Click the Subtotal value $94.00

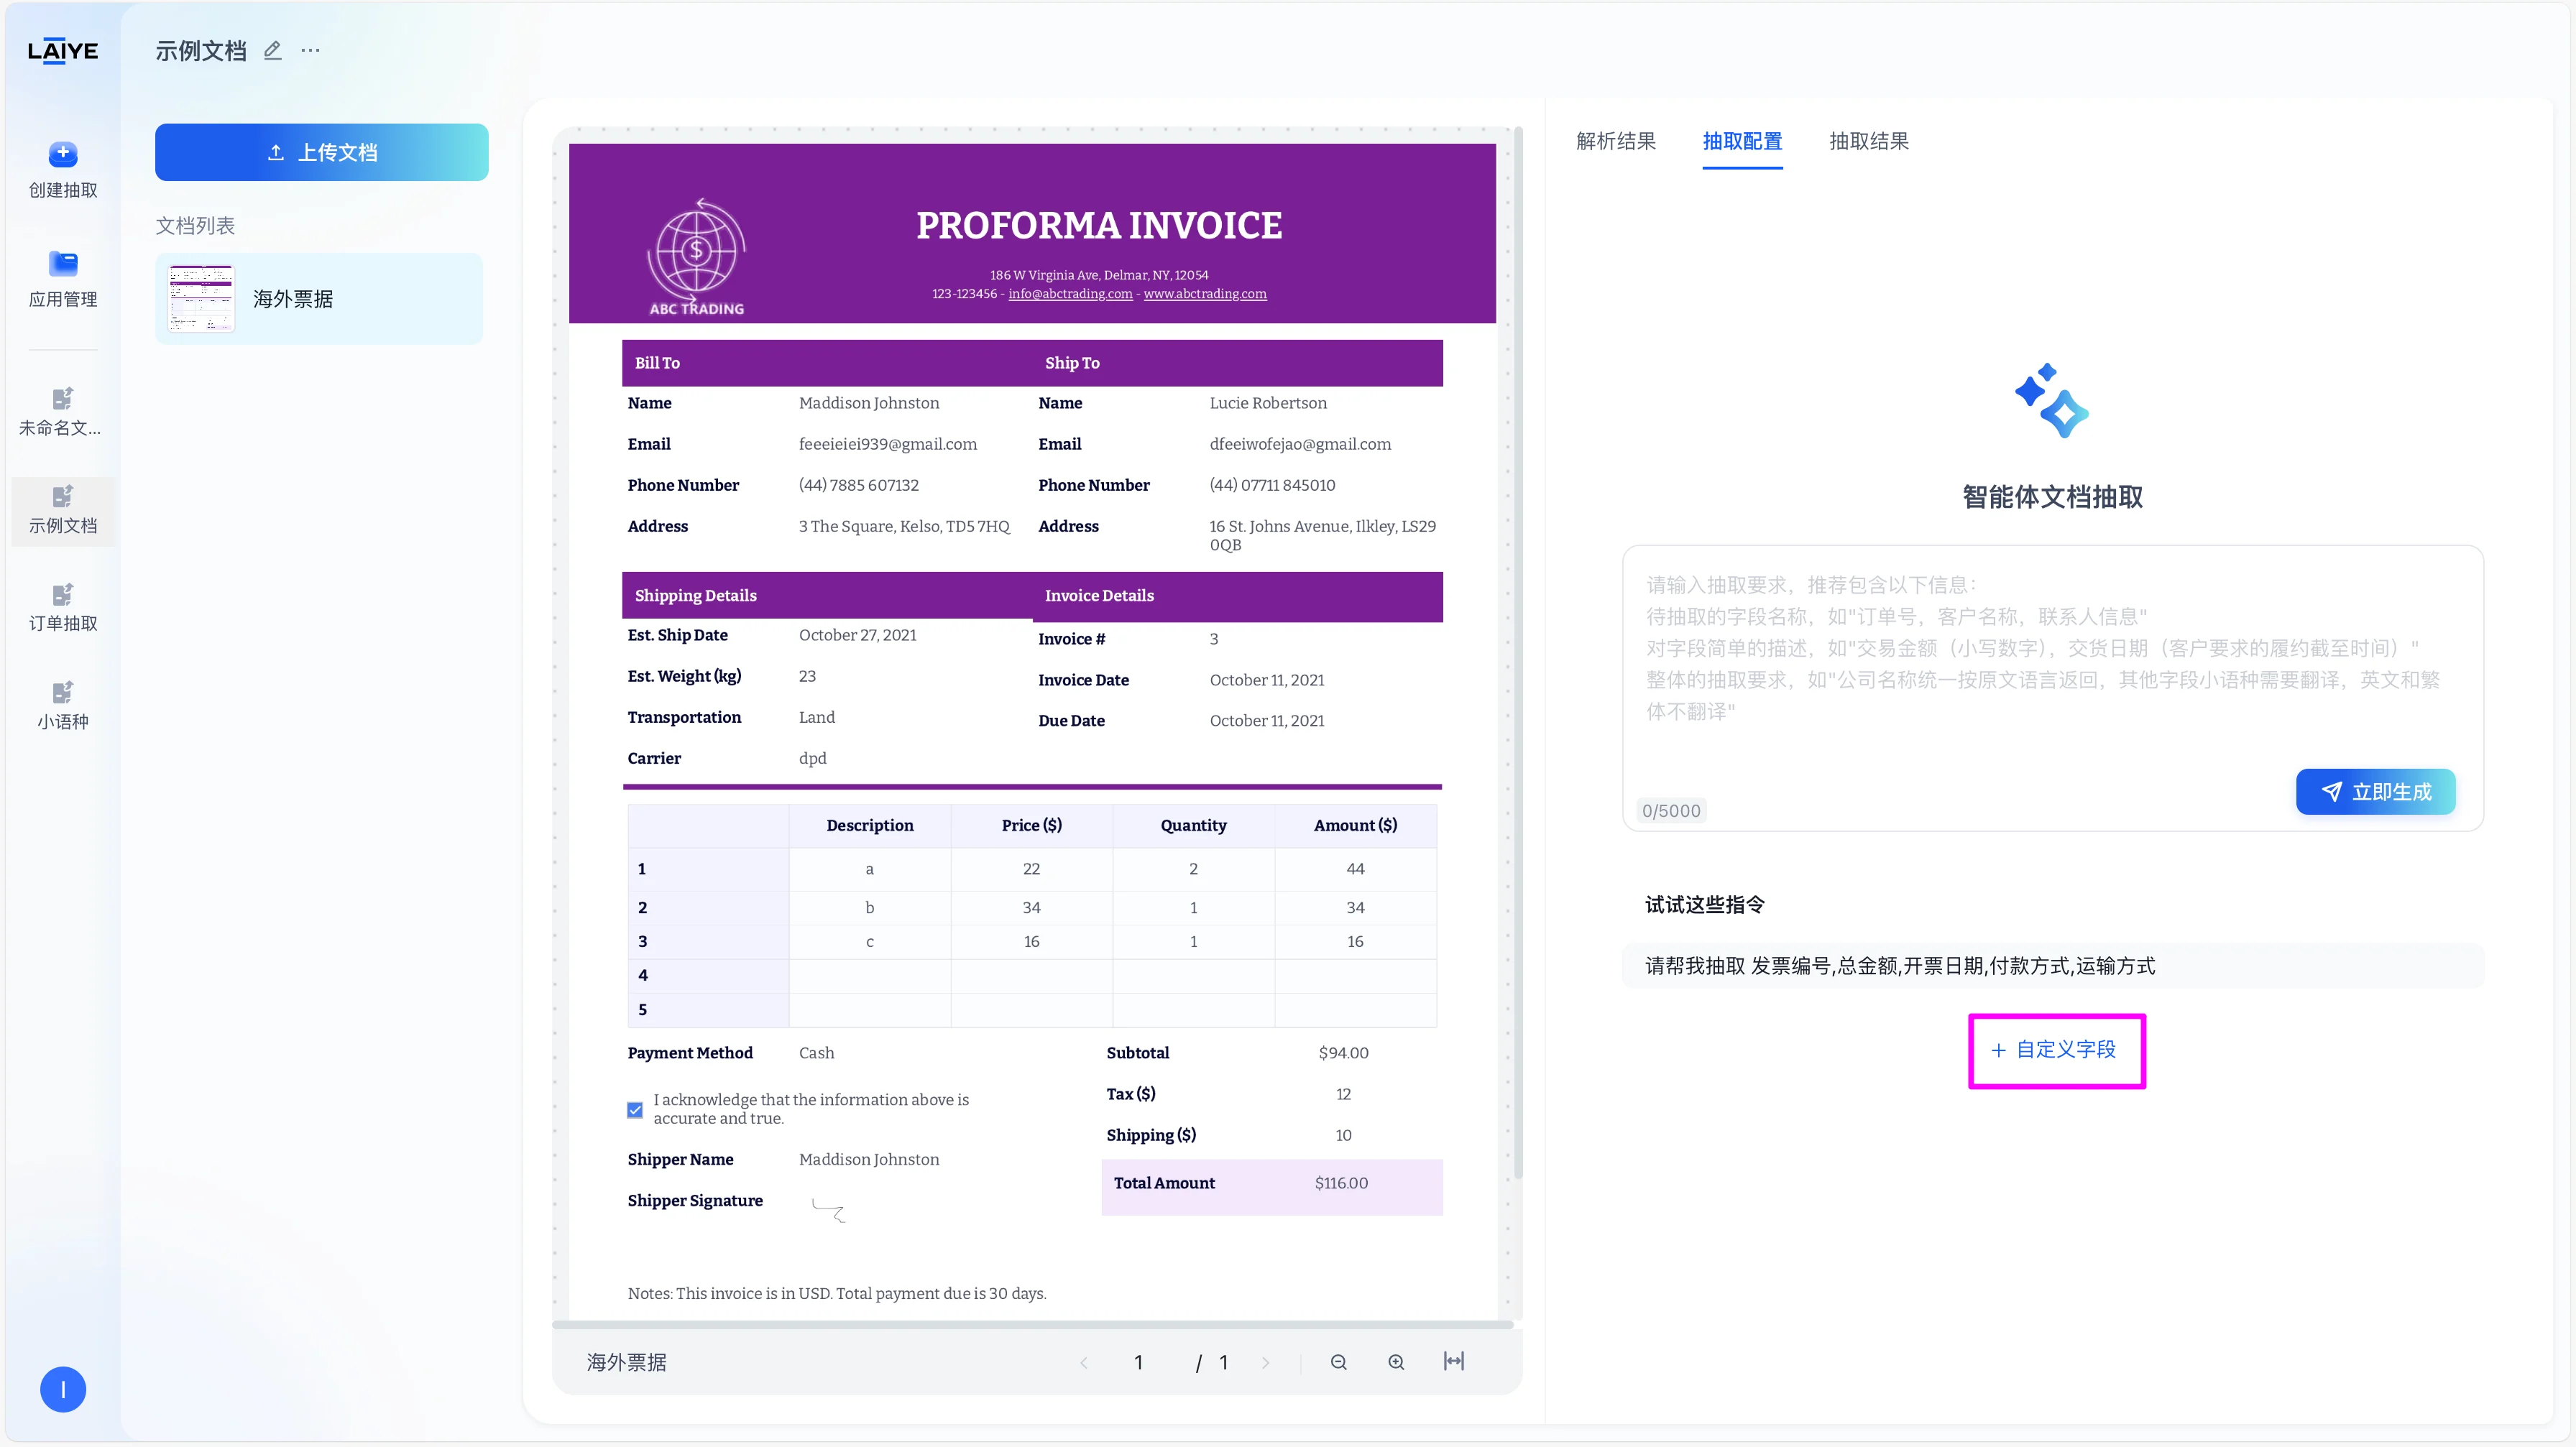pyautogui.click(x=1343, y=1053)
